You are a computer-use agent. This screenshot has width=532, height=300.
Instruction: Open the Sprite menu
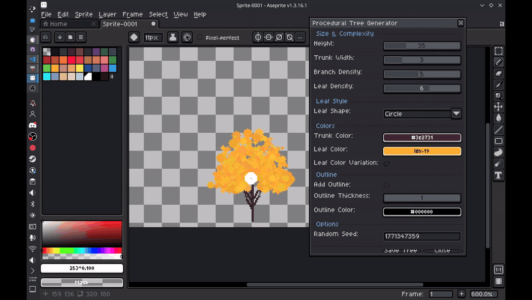(x=84, y=14)
